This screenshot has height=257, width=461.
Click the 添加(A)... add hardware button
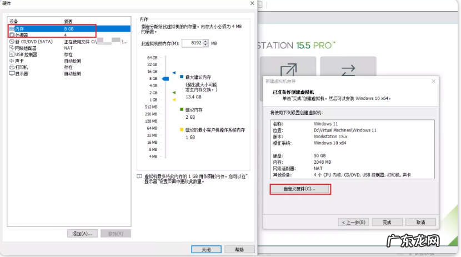coord(82,234)
